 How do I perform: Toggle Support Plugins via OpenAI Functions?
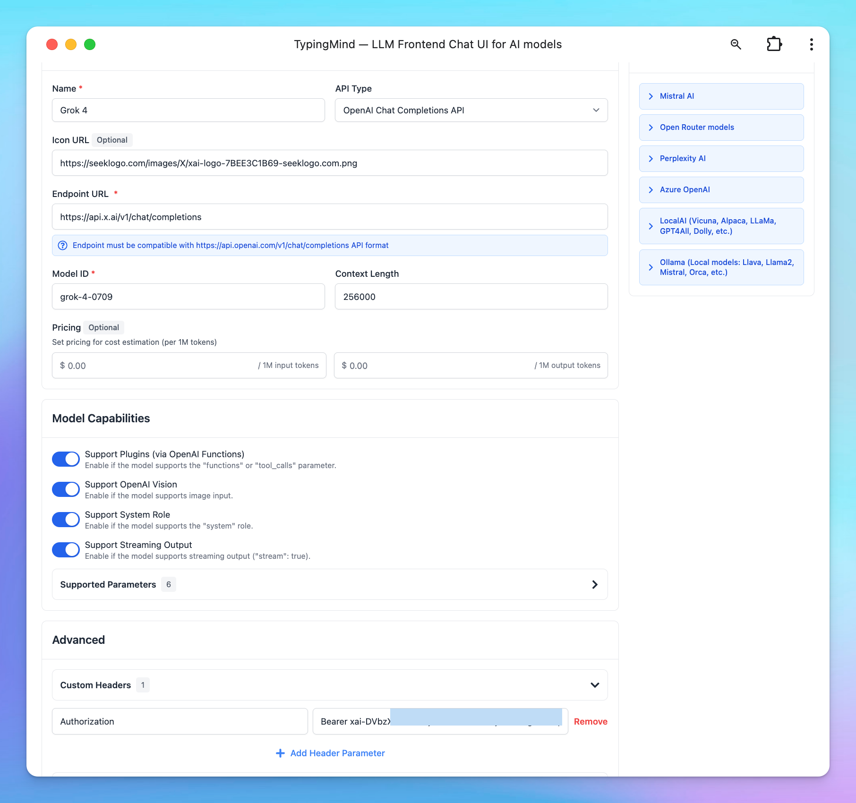pos(66,459)
